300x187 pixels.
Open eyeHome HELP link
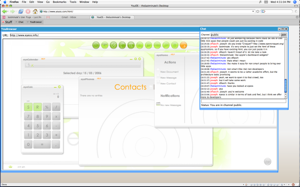(173, 54)
